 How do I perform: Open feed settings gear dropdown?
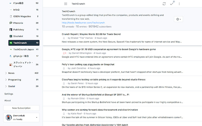tap(178, 19)
